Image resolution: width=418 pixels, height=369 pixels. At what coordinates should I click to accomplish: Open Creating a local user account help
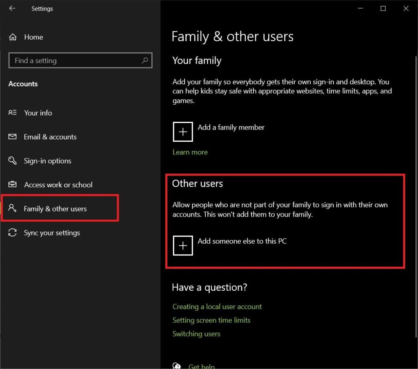tap(217, 306)
